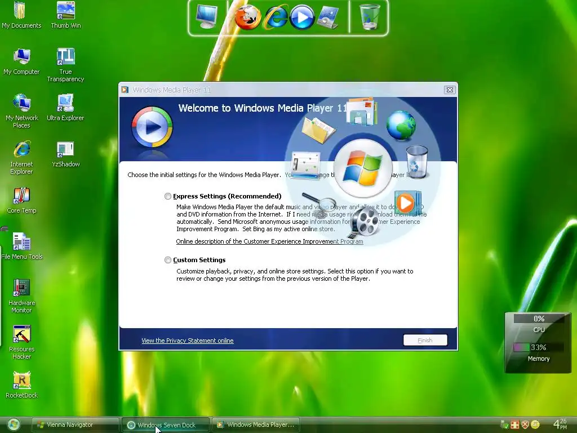The width and height of the screenshot is (577, 433).
Task: Select the Express Settings (Recommended) radio button
Action: click(x=168, y=196)
